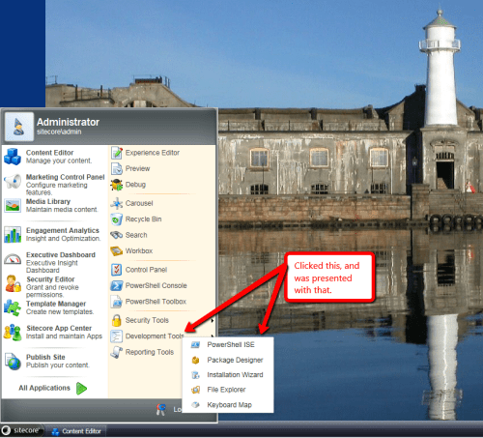This screenshot has height=438, width=483.
Task: Click the Marketing Control Panel title
Action: (x=66, y=177)
